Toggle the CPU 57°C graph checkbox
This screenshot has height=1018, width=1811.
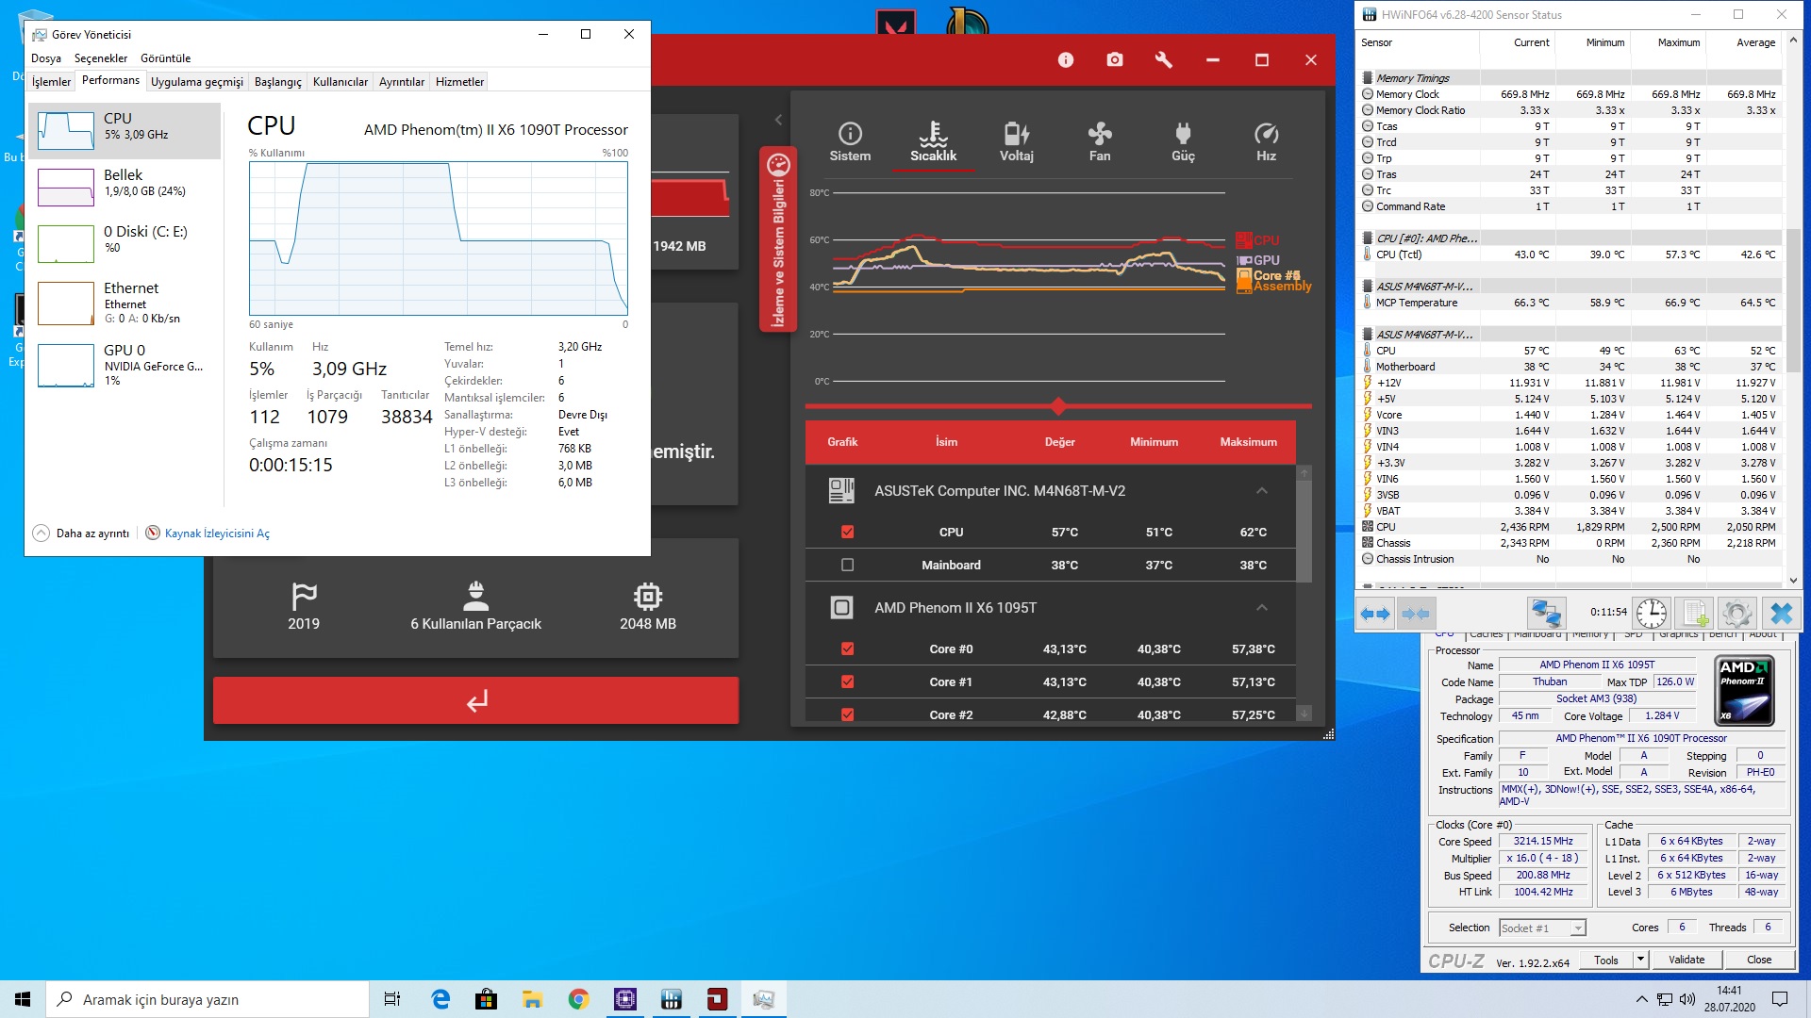click(847, 532)
